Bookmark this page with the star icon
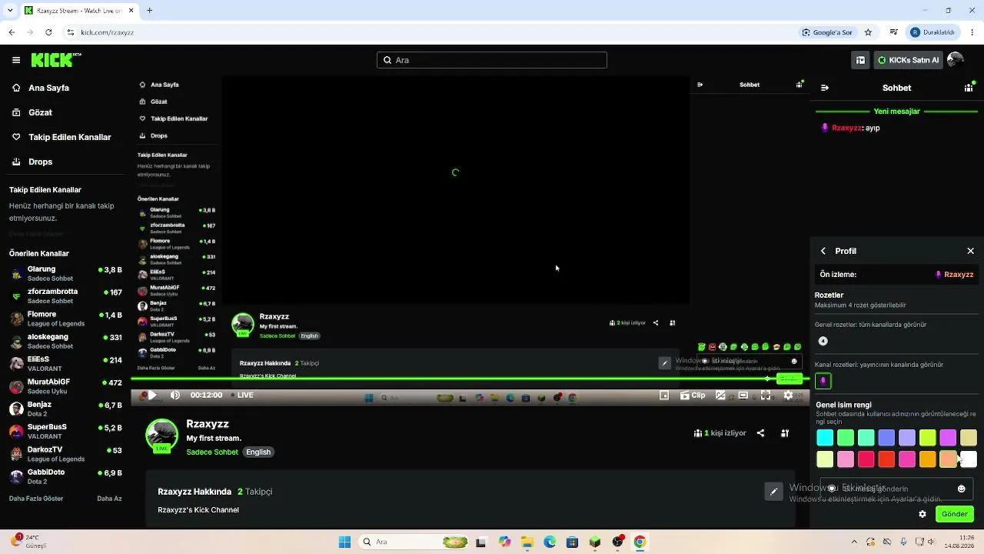The height and width of the screenshot is (554, 984). pyautogui.click(x=868, y=32)
